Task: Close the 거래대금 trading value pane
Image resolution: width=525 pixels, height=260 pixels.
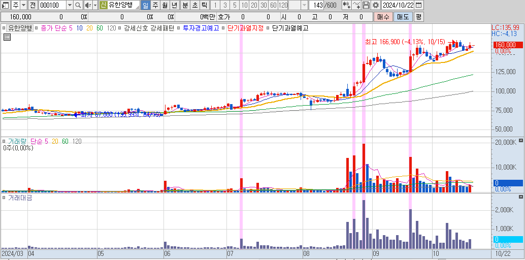Action: tap(520, 197)
